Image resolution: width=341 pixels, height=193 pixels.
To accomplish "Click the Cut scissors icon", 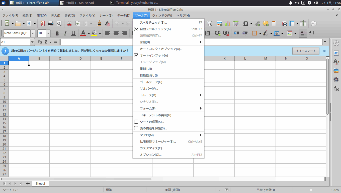I will (x=69, y=24).
